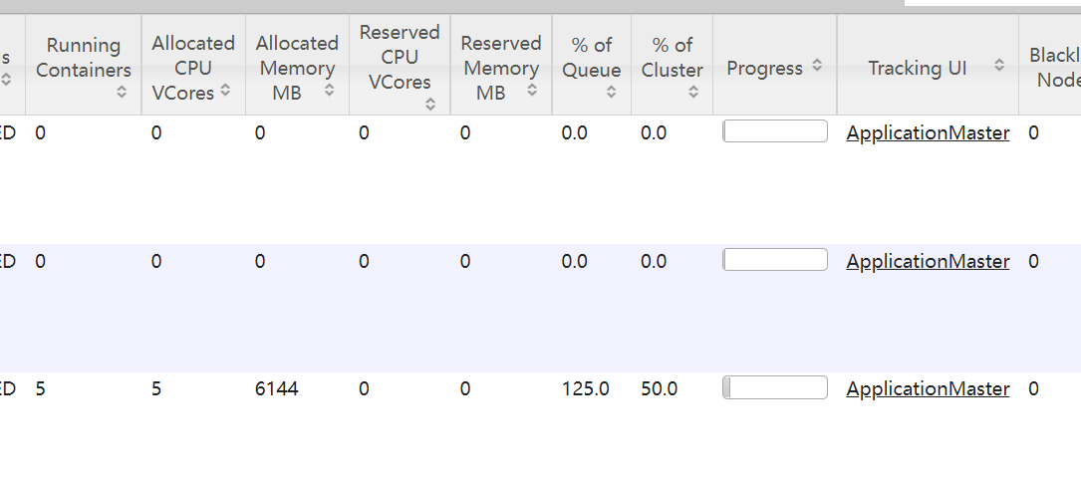This screenshot has width=1081, height=479.
Task: Click the first row's progress bar
Action: pyautogui.click(x=775, y=131)
